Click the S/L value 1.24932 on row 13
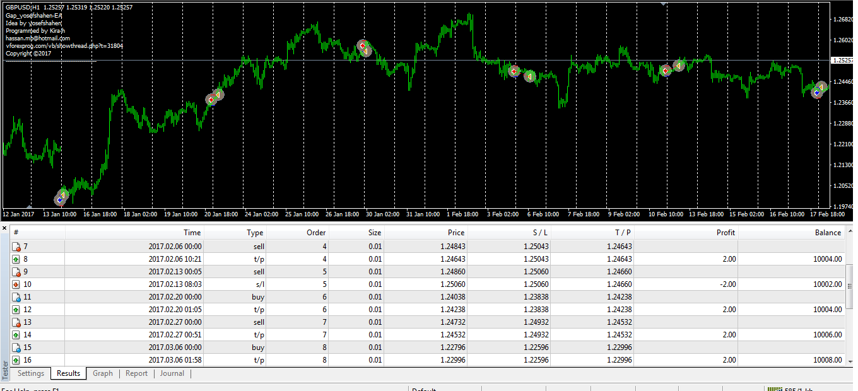The height and width of the screenshot is (391, 858). [536, 322]
